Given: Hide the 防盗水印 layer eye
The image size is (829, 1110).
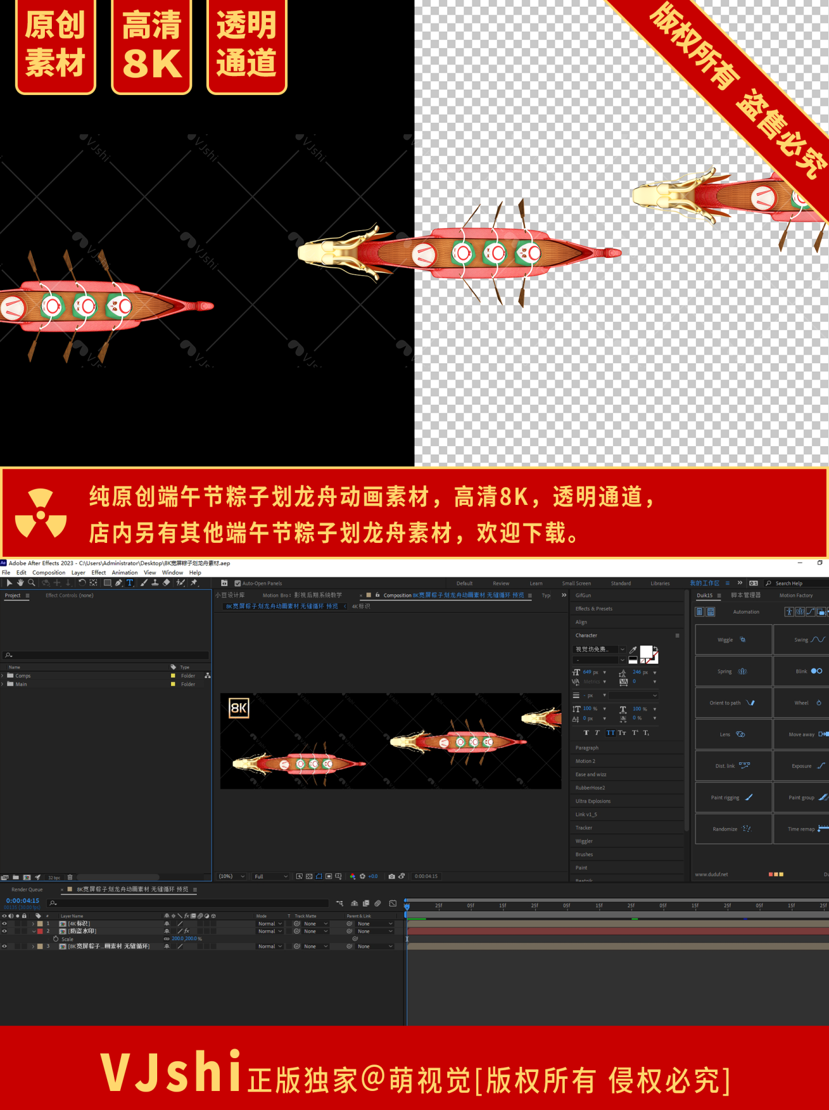Looking at the screenshot, I should pos(5,931).
